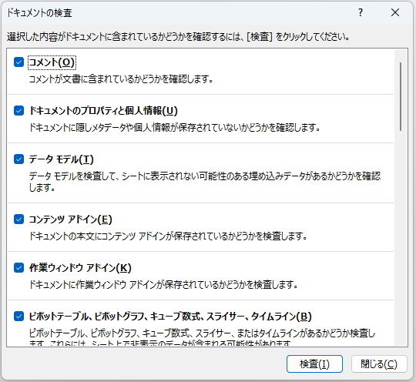
Task: Click the コメント description text
Action: point(121,79)
